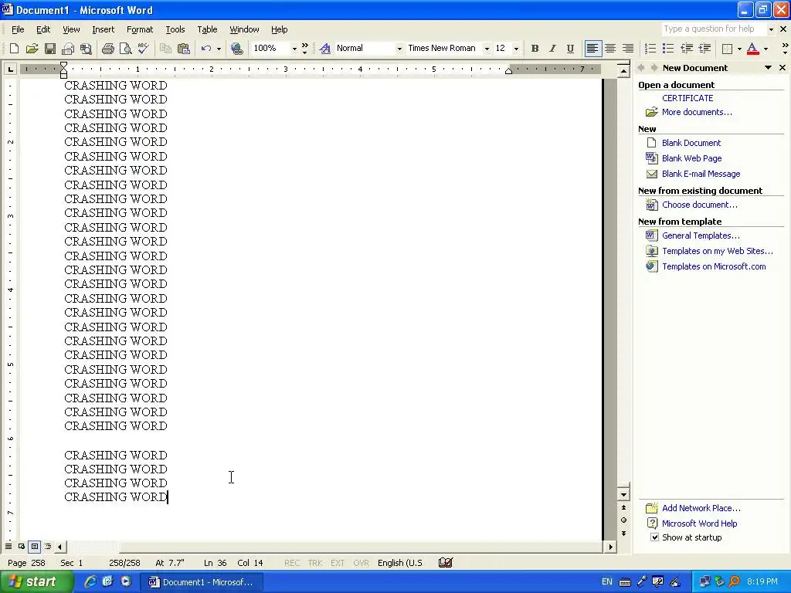Viewport: 791px width, 593px height.
Task: Open Templates on Microsoft.com link
Action: [x=714, y=266]
